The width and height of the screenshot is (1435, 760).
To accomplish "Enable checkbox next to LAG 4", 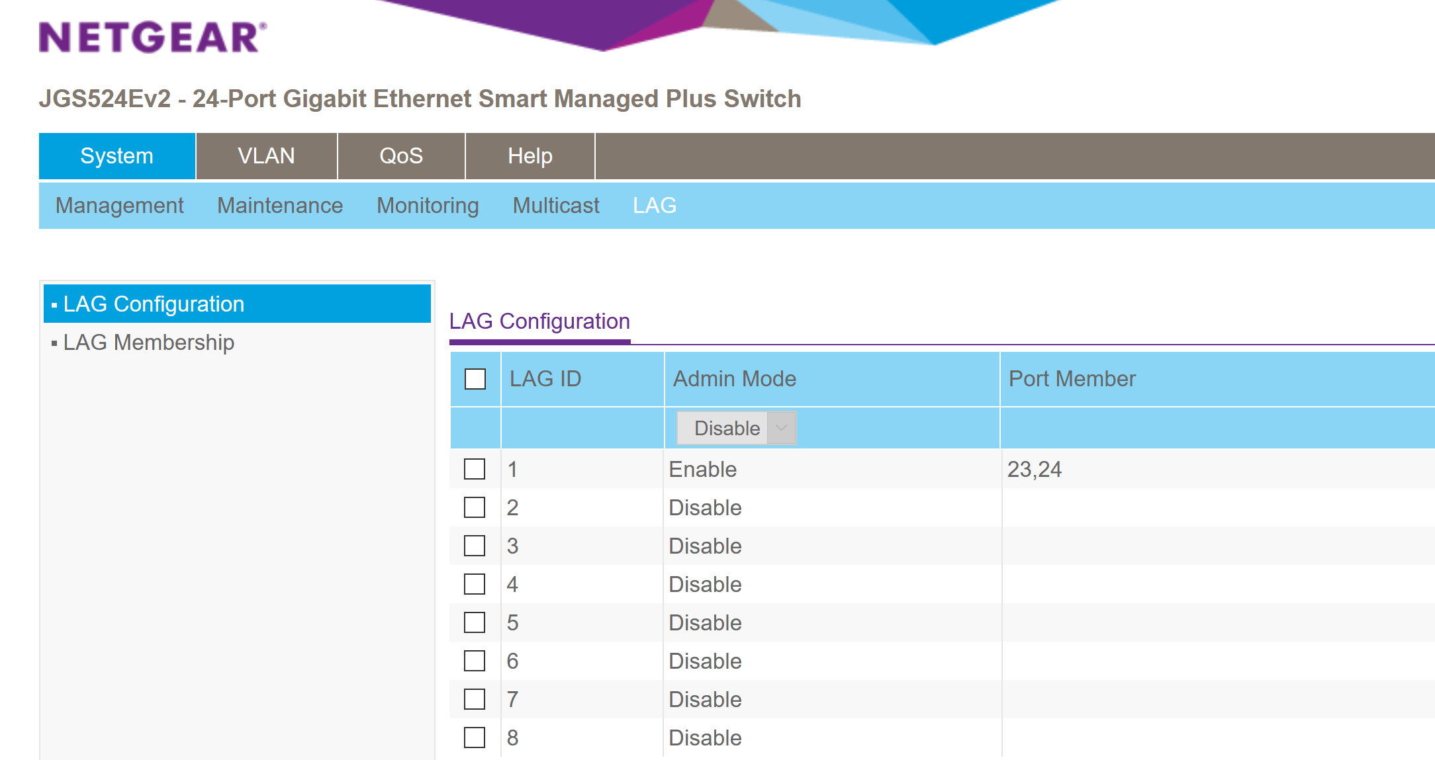I will pos(475,584).
